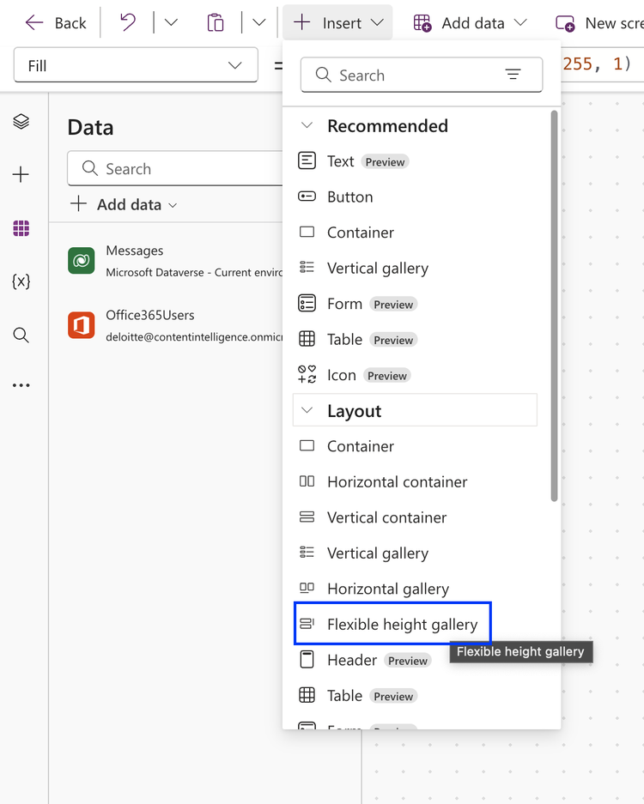Select Flexible height gallery
Viewport: 644px width, 804px height.
tap(392, 624)
